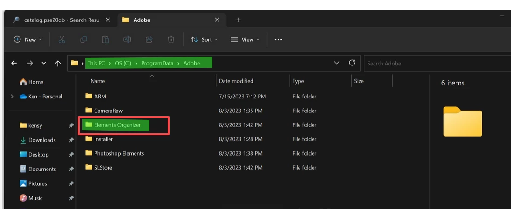Go up one folder level
511x209 pixels.
58,63
